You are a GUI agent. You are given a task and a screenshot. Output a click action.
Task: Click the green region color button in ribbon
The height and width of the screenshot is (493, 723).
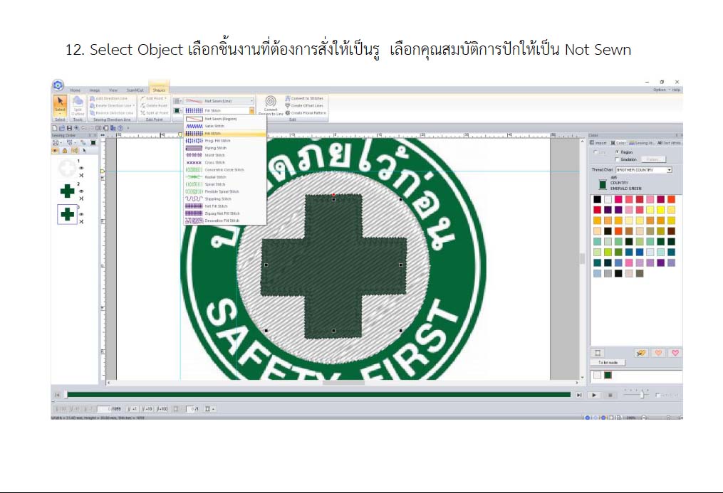tap(177, 110)
